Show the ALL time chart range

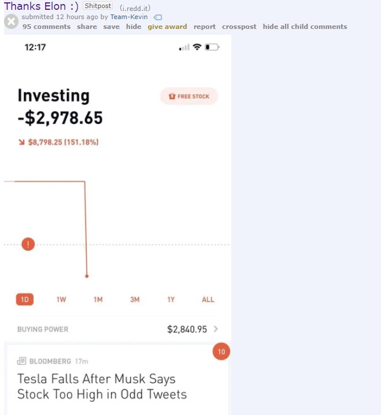pos(208,299)
